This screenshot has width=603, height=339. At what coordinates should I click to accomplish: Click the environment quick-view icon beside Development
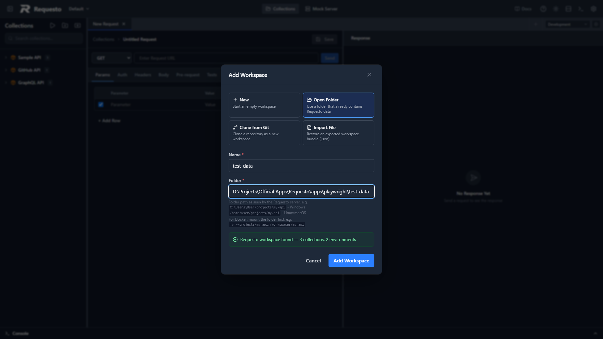596,24
